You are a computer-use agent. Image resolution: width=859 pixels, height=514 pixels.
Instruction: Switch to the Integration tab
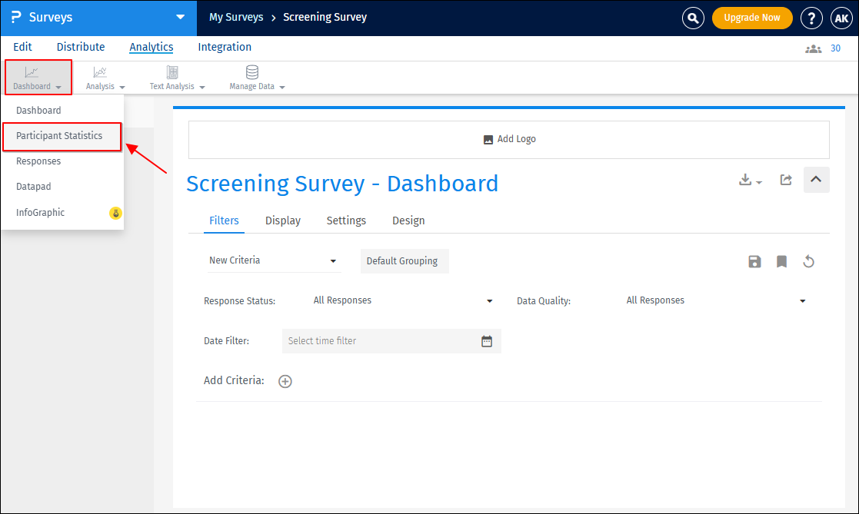point(224,47)
